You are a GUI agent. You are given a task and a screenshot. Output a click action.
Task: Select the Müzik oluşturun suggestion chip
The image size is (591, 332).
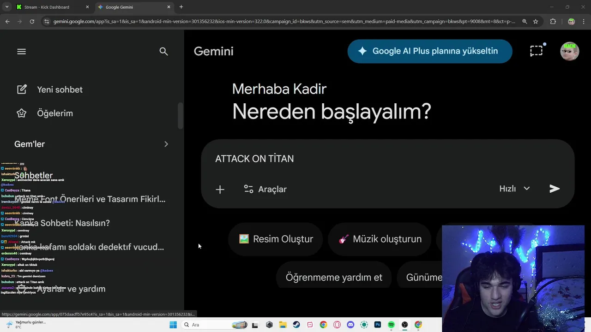click(x=380, y=239)
